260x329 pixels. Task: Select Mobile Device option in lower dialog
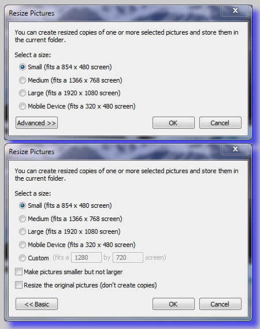coord(23,245)
